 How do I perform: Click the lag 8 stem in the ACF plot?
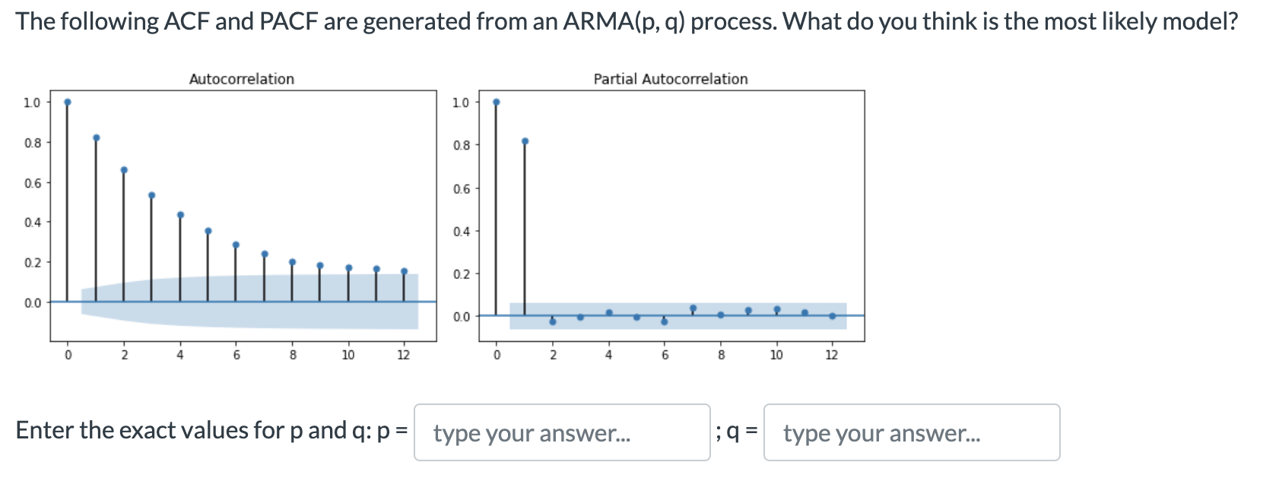[292, 281]
